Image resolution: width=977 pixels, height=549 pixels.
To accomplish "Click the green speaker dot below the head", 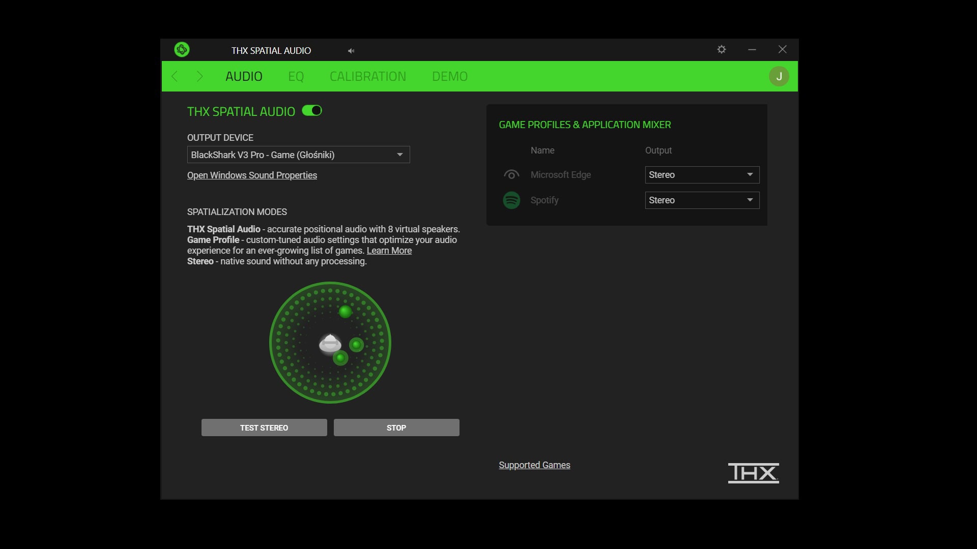I will tap(340, 358).
